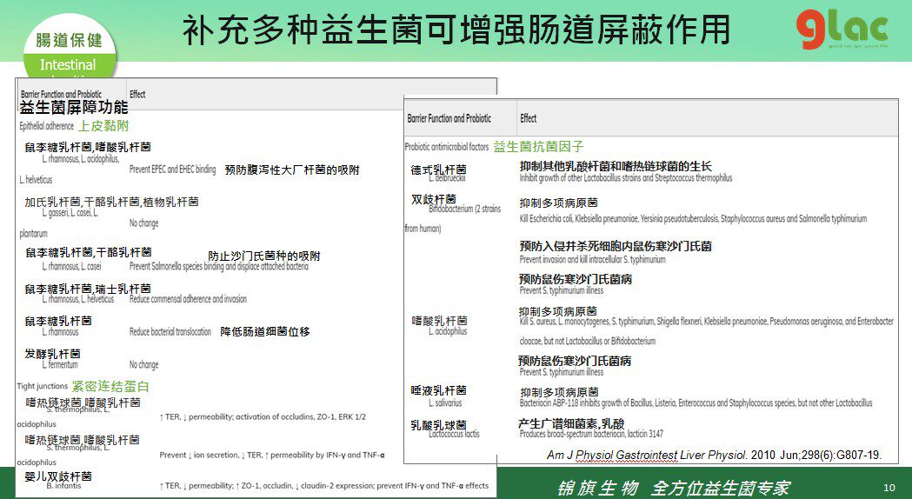This screenshot has height=499, width=912.
Task: Select the slide title 补充多种益生菌可增强肠道屏蔽作用
Action: [456, 30]
